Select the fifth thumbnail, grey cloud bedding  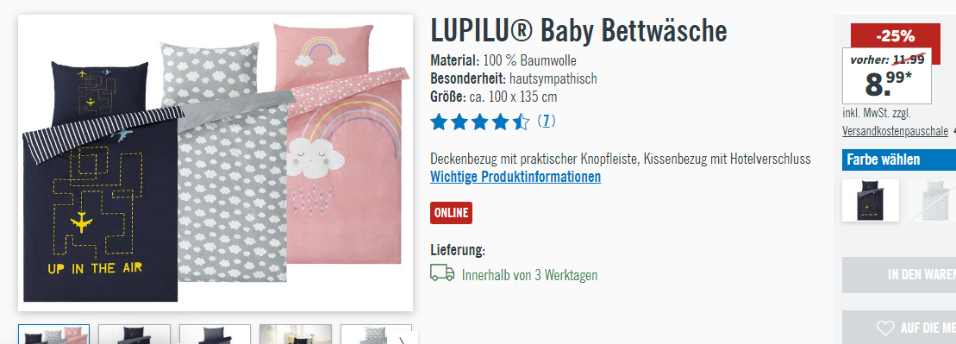(365, 335)
